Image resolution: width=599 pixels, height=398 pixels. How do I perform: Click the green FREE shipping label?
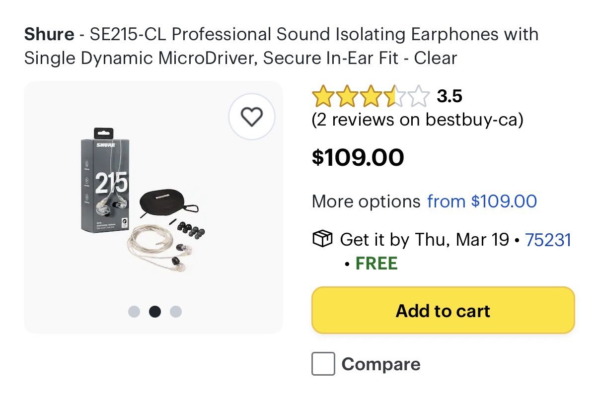376,264
